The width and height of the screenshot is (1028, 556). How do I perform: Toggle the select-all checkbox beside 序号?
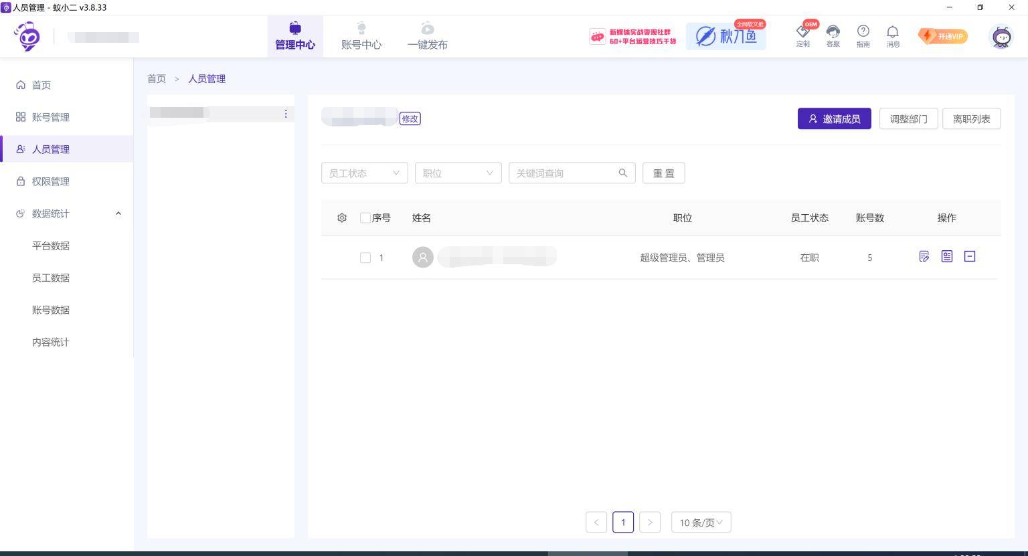[365, 218]
